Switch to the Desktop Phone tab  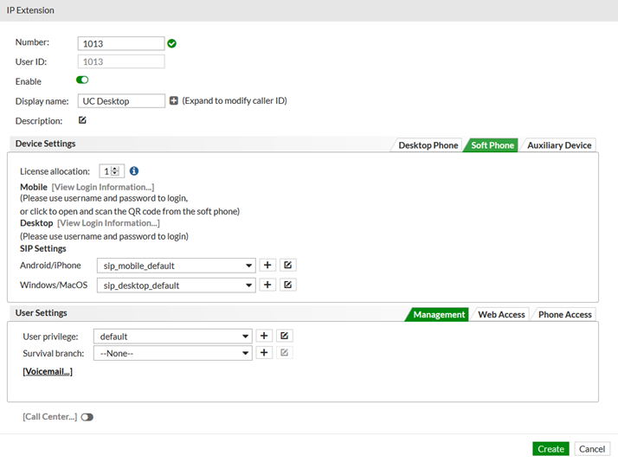(x=428, y=145)
